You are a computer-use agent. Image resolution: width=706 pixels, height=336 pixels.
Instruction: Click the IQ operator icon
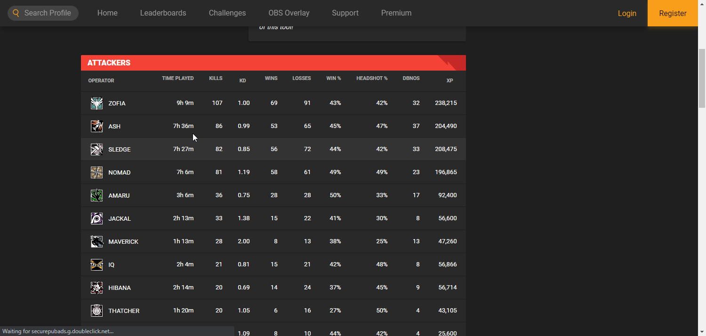[96, 264]
